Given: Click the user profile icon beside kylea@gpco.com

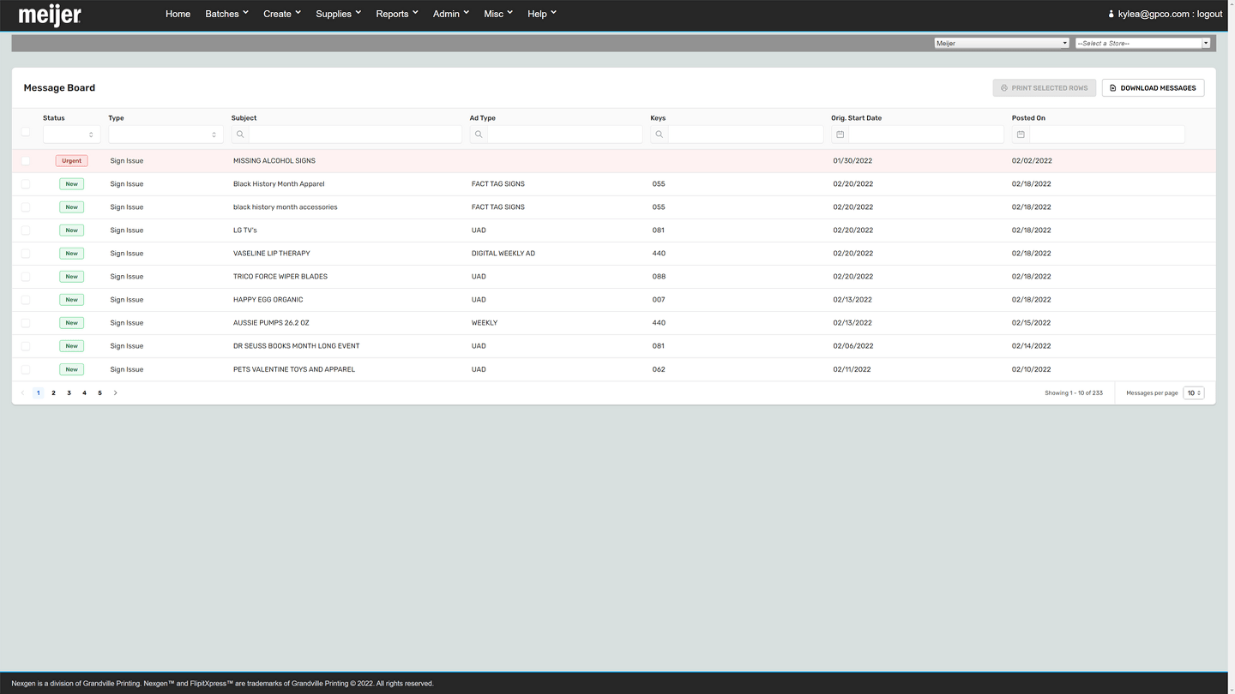Looking at the screenshot, I should click(x=1111, y=14).
